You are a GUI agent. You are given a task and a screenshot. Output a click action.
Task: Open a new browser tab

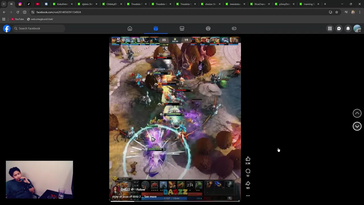click(325, 4)
